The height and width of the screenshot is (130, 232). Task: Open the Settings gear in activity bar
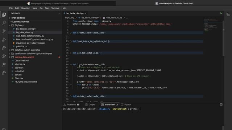click(4, 129)
